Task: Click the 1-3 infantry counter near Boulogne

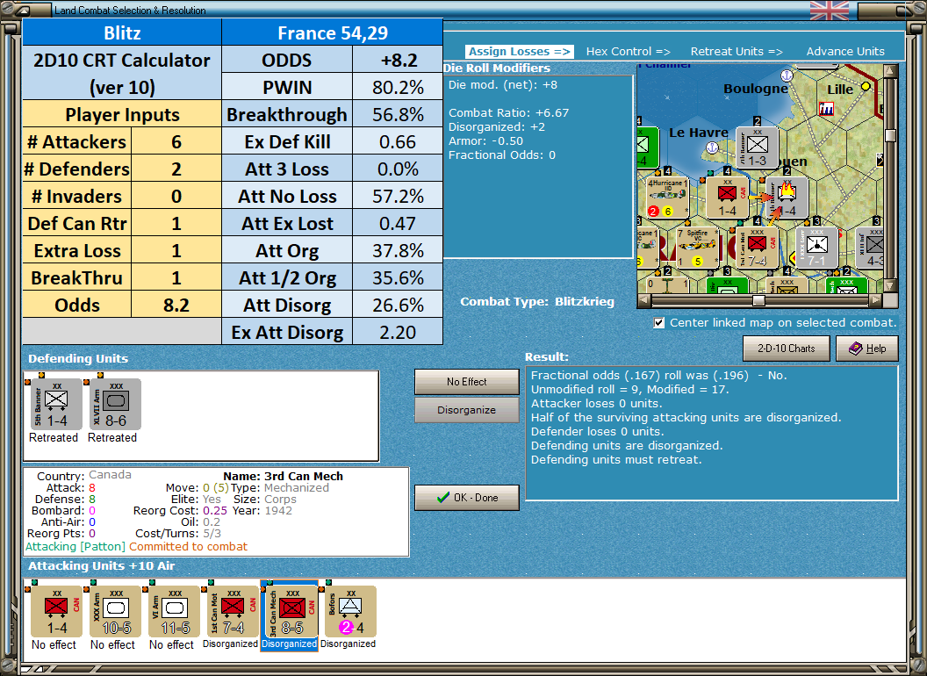Action: point(758,147)
